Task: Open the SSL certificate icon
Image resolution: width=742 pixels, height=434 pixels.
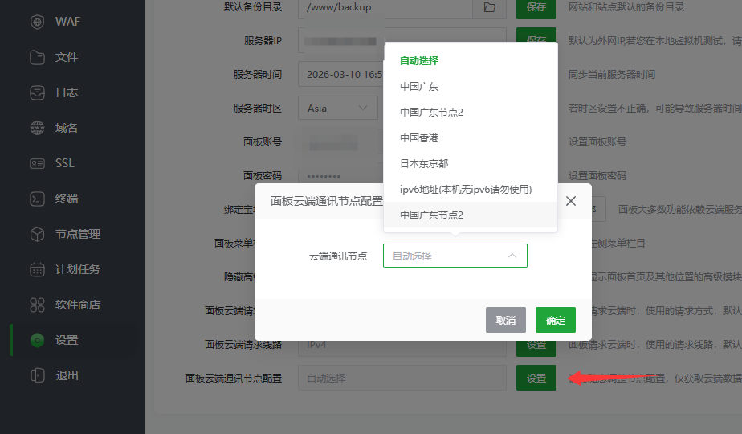Action: (37, 163)
